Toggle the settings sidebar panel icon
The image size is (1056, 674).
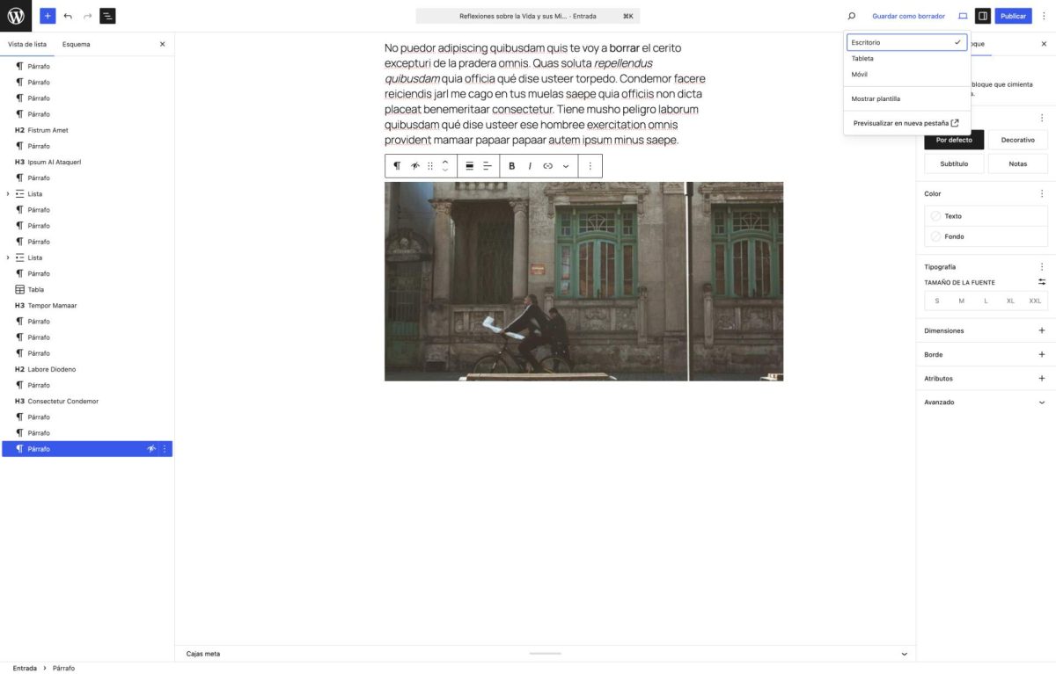click(x=983, y=16)
